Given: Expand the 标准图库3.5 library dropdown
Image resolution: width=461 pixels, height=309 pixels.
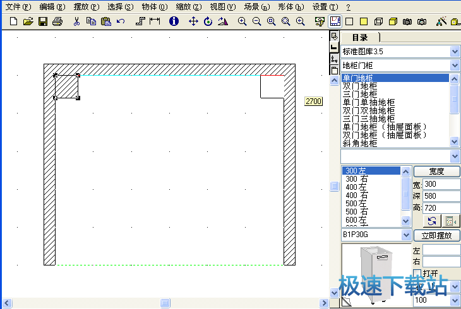Looking at the screenshot, I should [455, 51].
